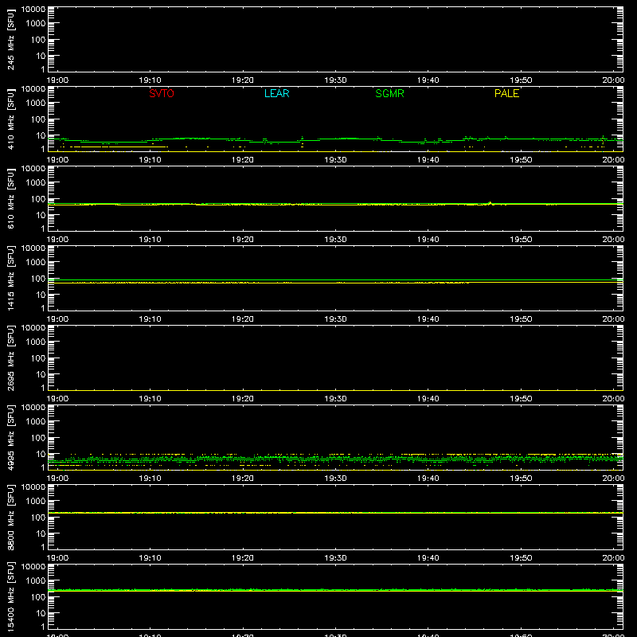
Task: Click 19:40 label under the 2695 MHz panel
Action: tap(428, 399)
